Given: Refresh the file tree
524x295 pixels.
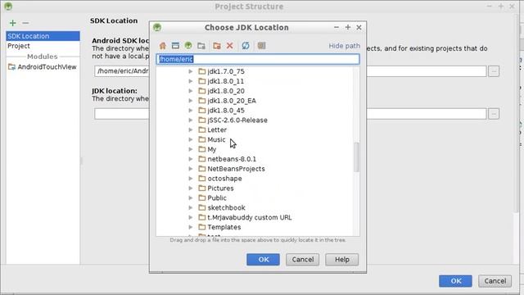Looking at the screenshot, I should click(246, 46).
